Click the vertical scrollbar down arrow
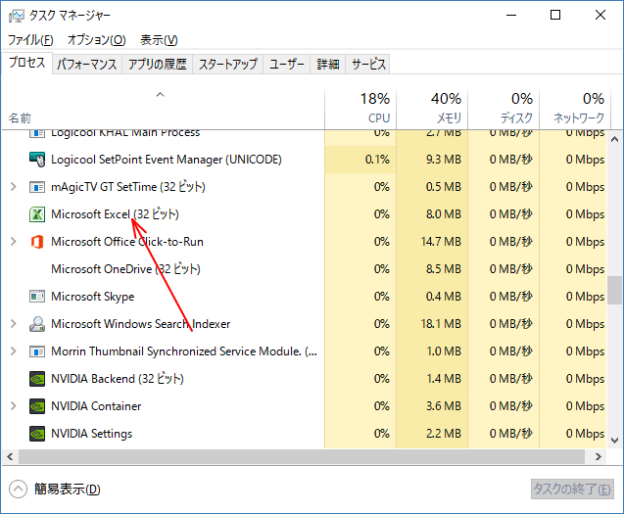Image resolution: width=624 pixels, height=514 pixels. coord(614,441)
